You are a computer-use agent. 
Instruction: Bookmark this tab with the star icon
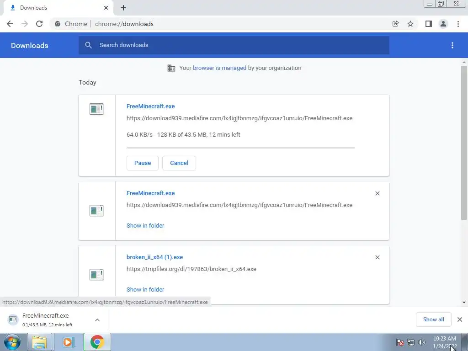[410, 24]
